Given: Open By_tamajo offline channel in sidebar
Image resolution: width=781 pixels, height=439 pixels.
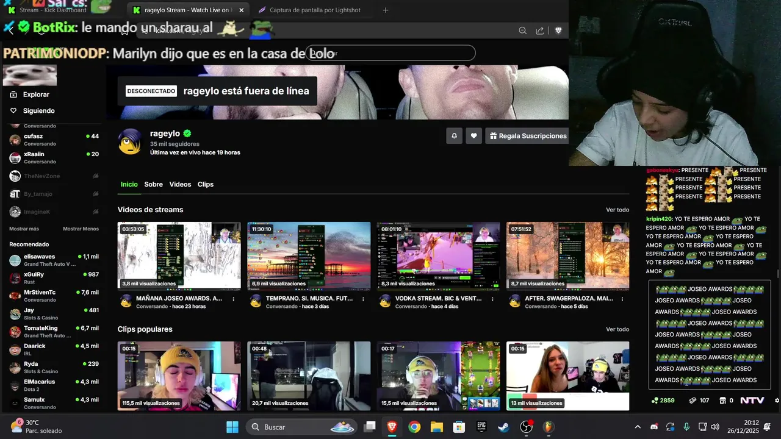Looking at the screenshot, I should (x=54, y=194).
